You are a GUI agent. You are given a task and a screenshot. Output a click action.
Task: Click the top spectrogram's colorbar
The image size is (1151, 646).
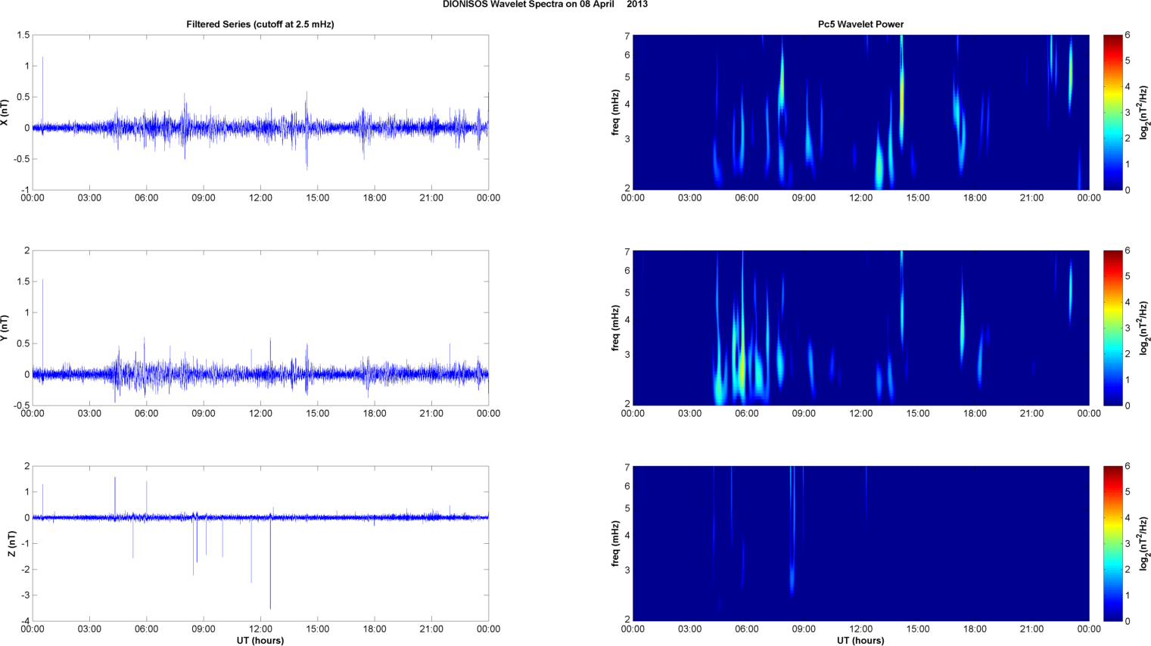tap(1112, 113)
